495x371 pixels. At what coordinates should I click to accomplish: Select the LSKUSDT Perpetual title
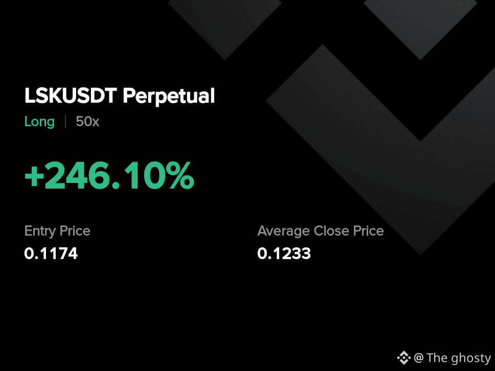click(120, 96)
